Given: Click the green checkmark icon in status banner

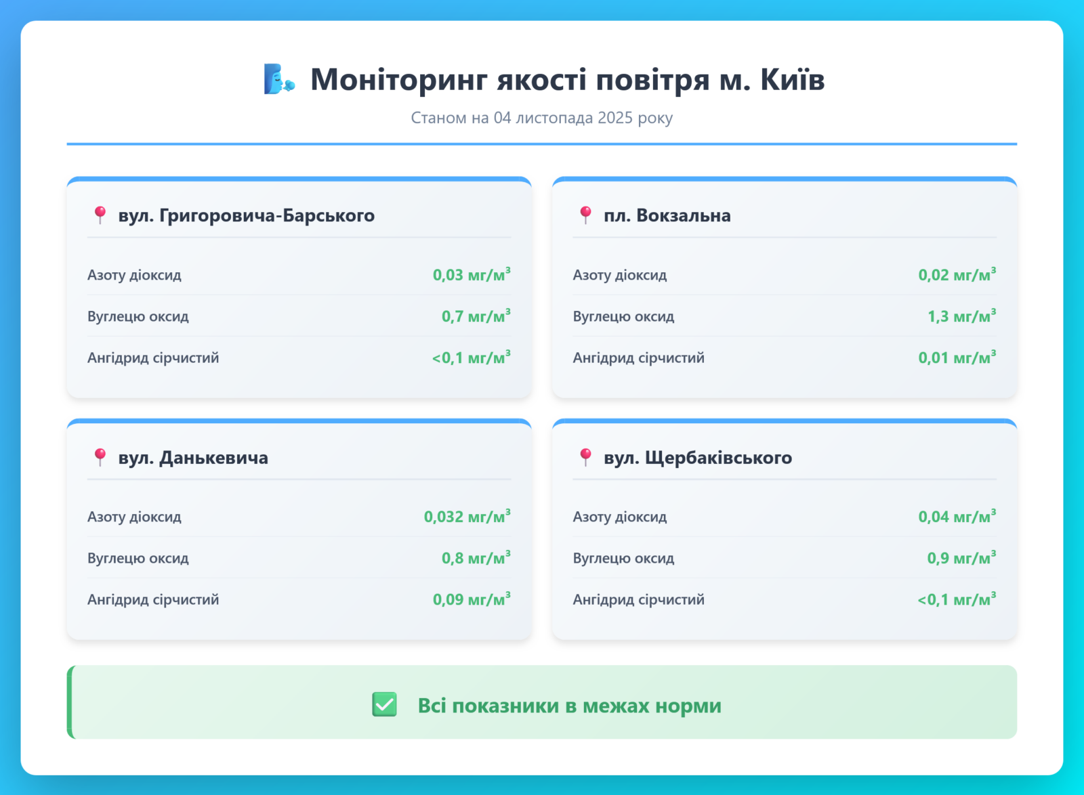Looking at the screenshot, I should (384, 705).
